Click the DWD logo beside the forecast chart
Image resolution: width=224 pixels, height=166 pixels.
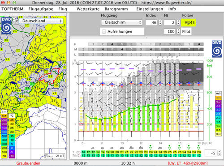pos(217,49)
